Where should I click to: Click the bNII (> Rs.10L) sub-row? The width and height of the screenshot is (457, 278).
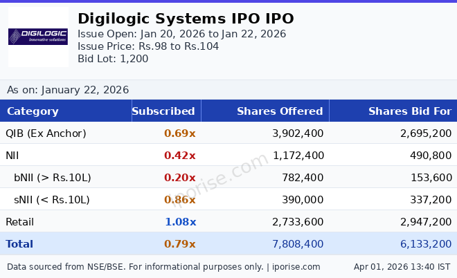coord(53,178)
